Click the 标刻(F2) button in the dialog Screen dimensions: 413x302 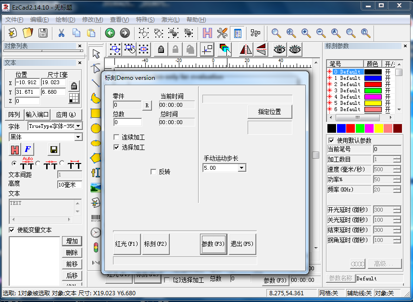155,244
